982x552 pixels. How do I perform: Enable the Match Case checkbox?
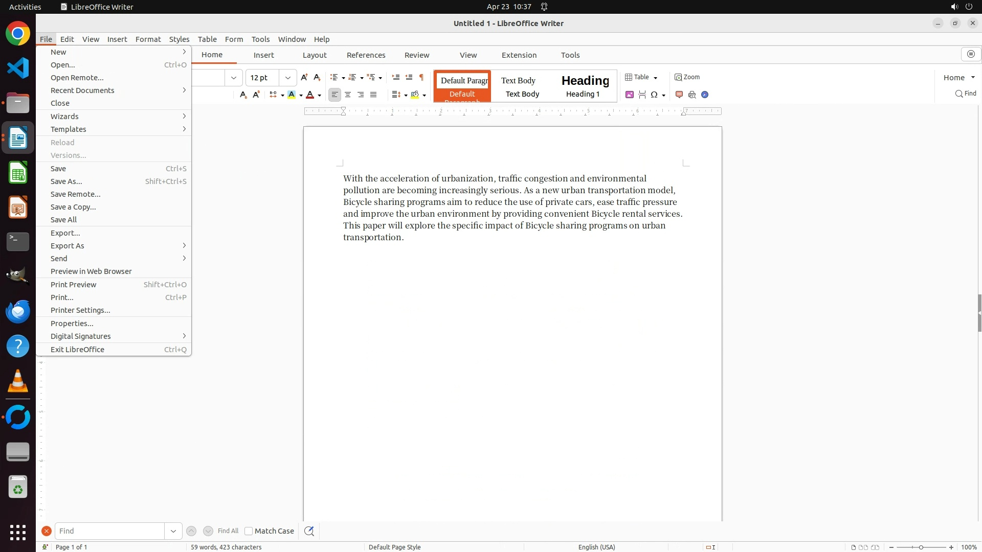tap(249, 531)
